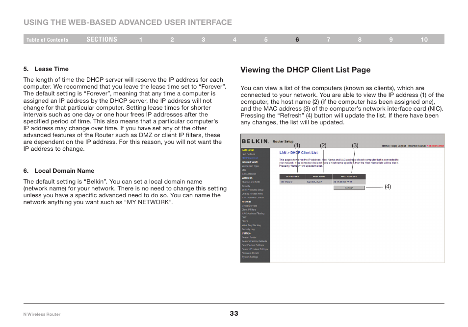Open the Table of Contents link
The width and height of the screenshot is (468, 327).
click(x=47, y=40)
